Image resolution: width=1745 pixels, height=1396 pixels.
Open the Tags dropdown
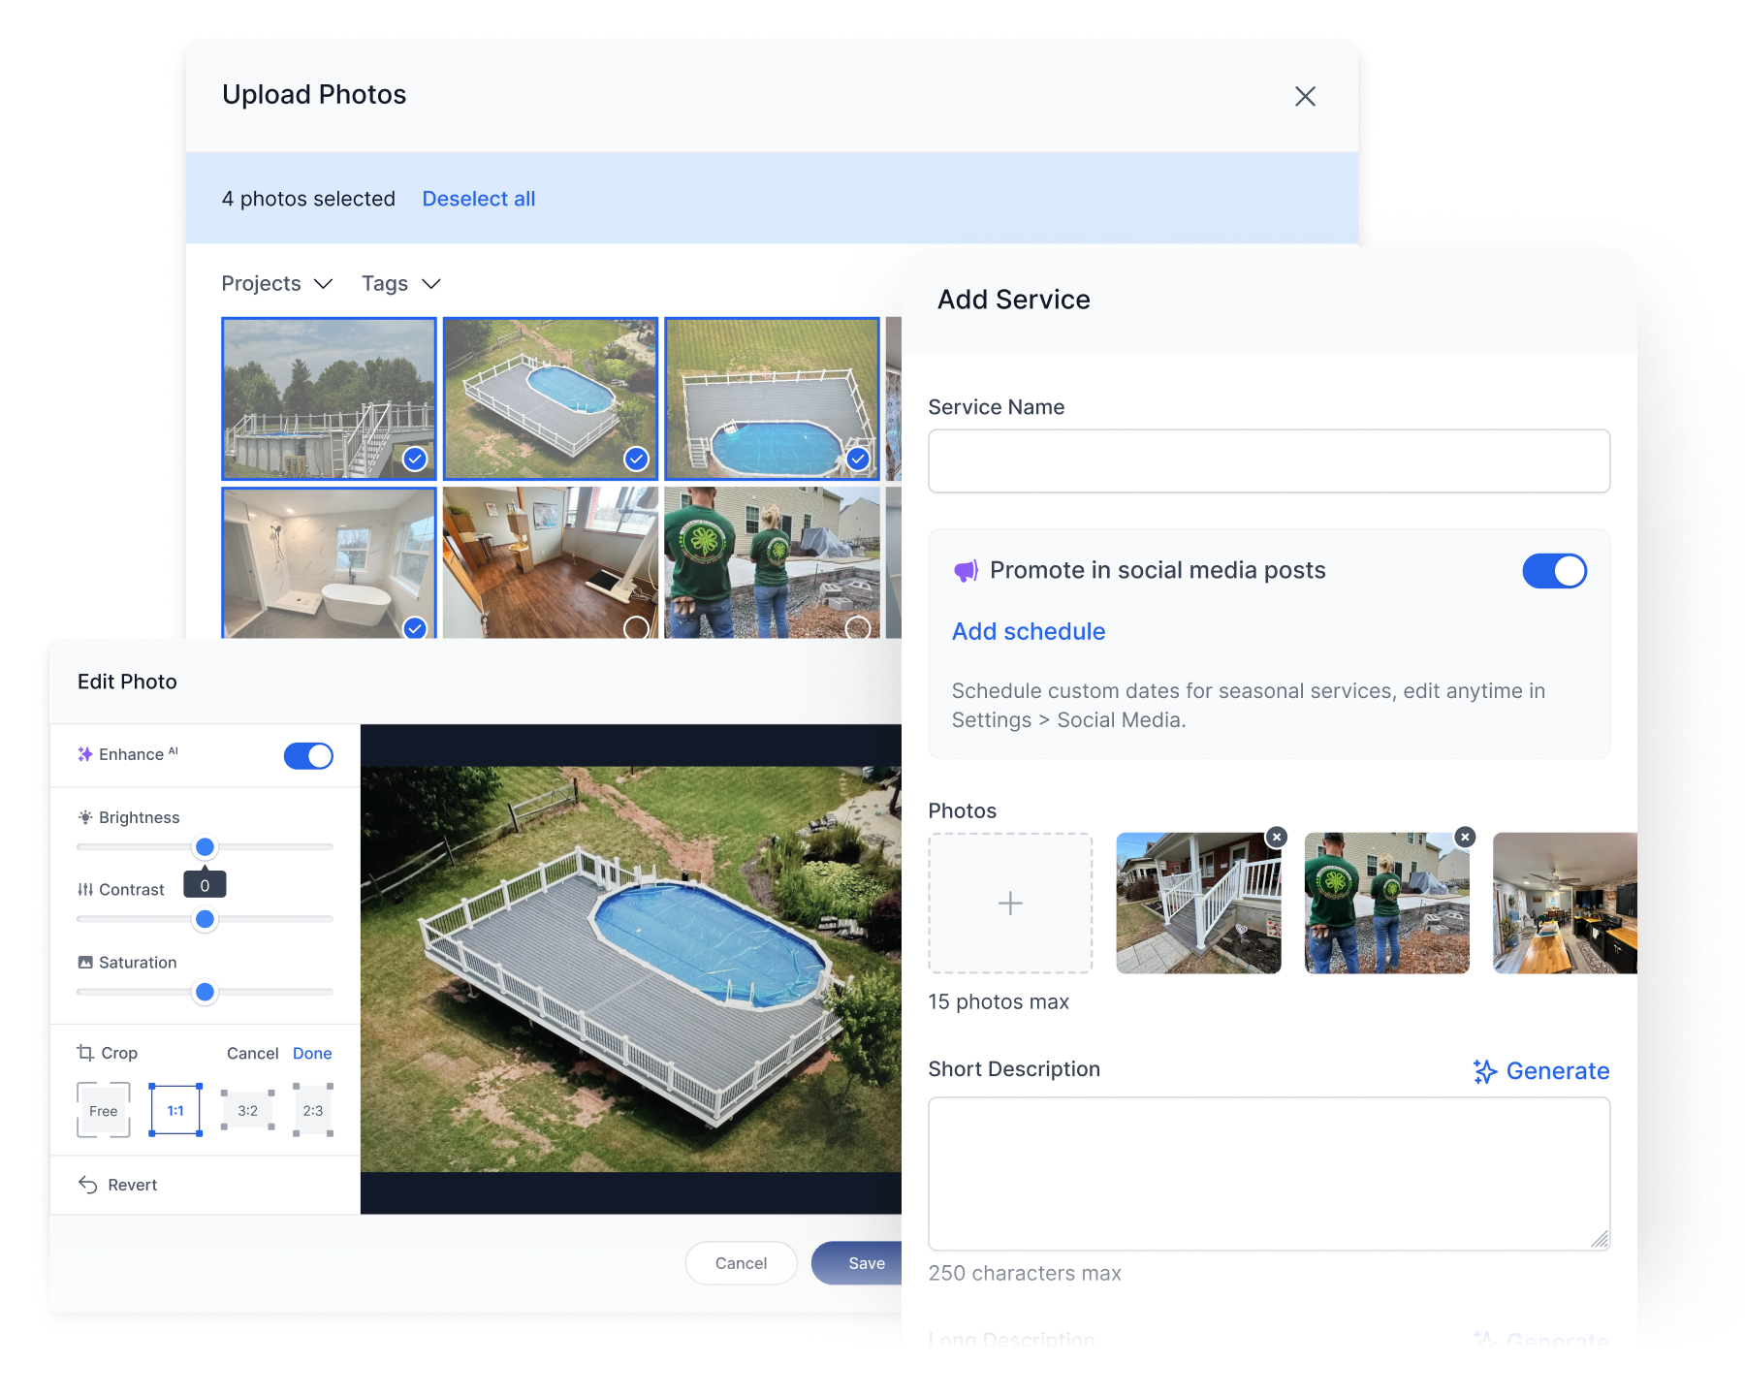tap(401, 283)
